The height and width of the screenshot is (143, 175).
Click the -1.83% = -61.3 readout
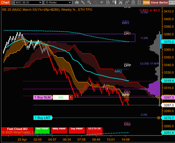[150, 10]
